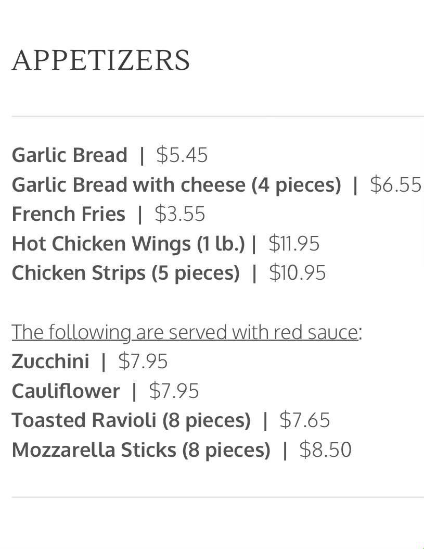Click the $6.55 price
The height and width of the screenshot is (549, 424).
coord(395,184)
